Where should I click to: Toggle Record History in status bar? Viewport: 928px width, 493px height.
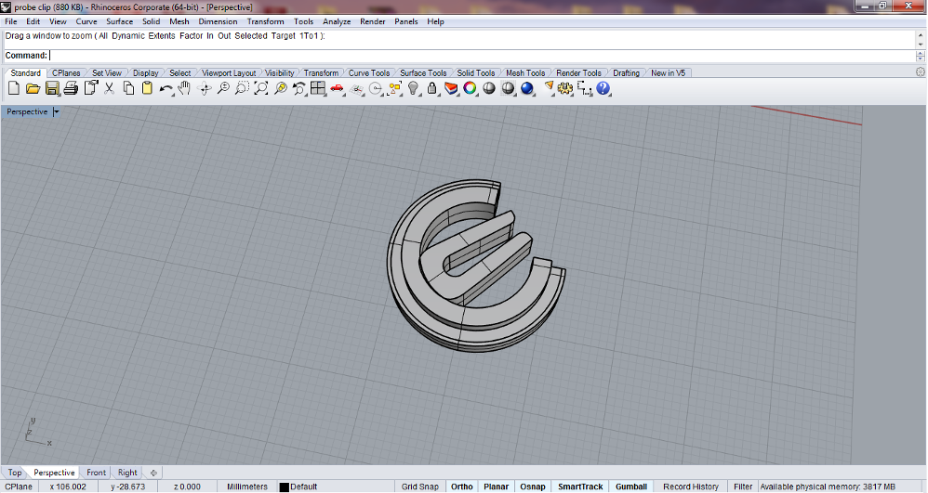[691, 487]
